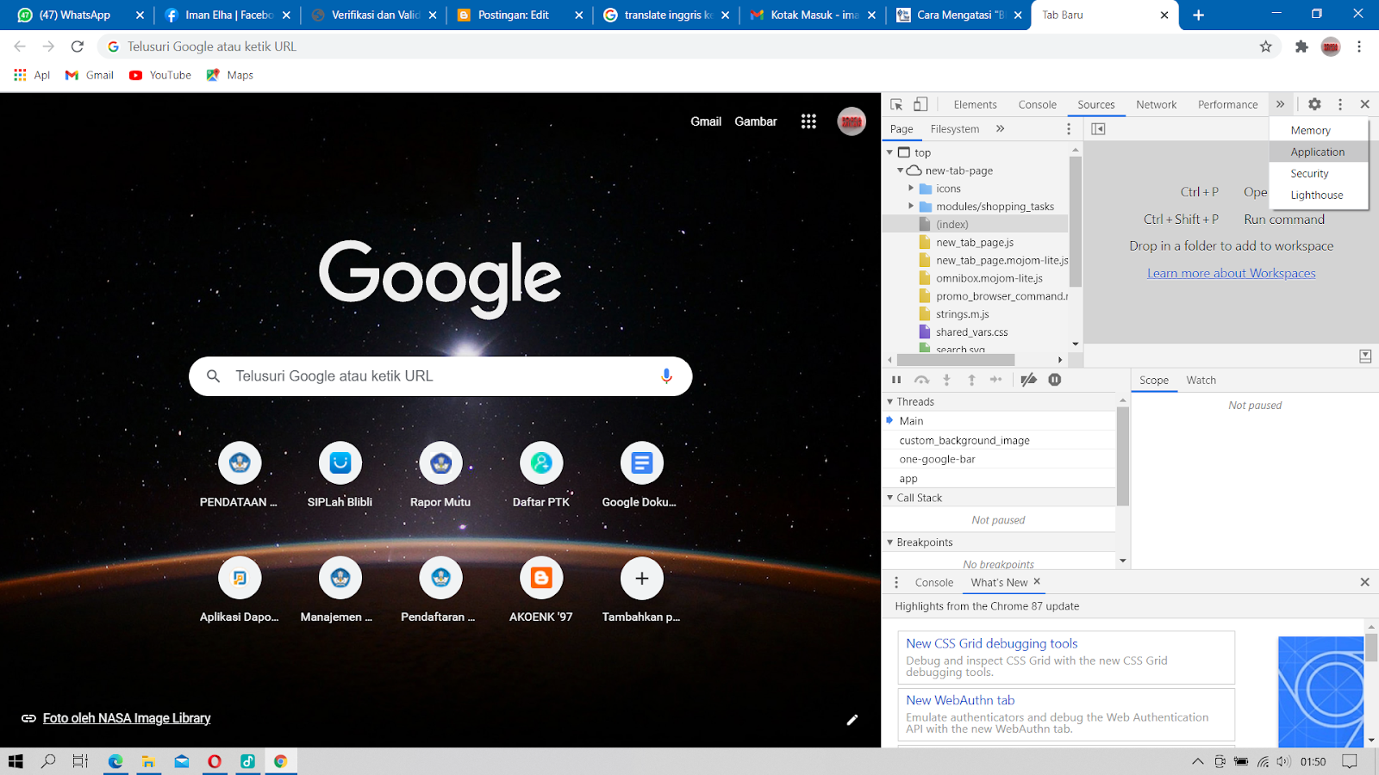This screenshot has height=775, width=1379.
Task: Expand the icons folder
Action: click(x=911, y=189)
